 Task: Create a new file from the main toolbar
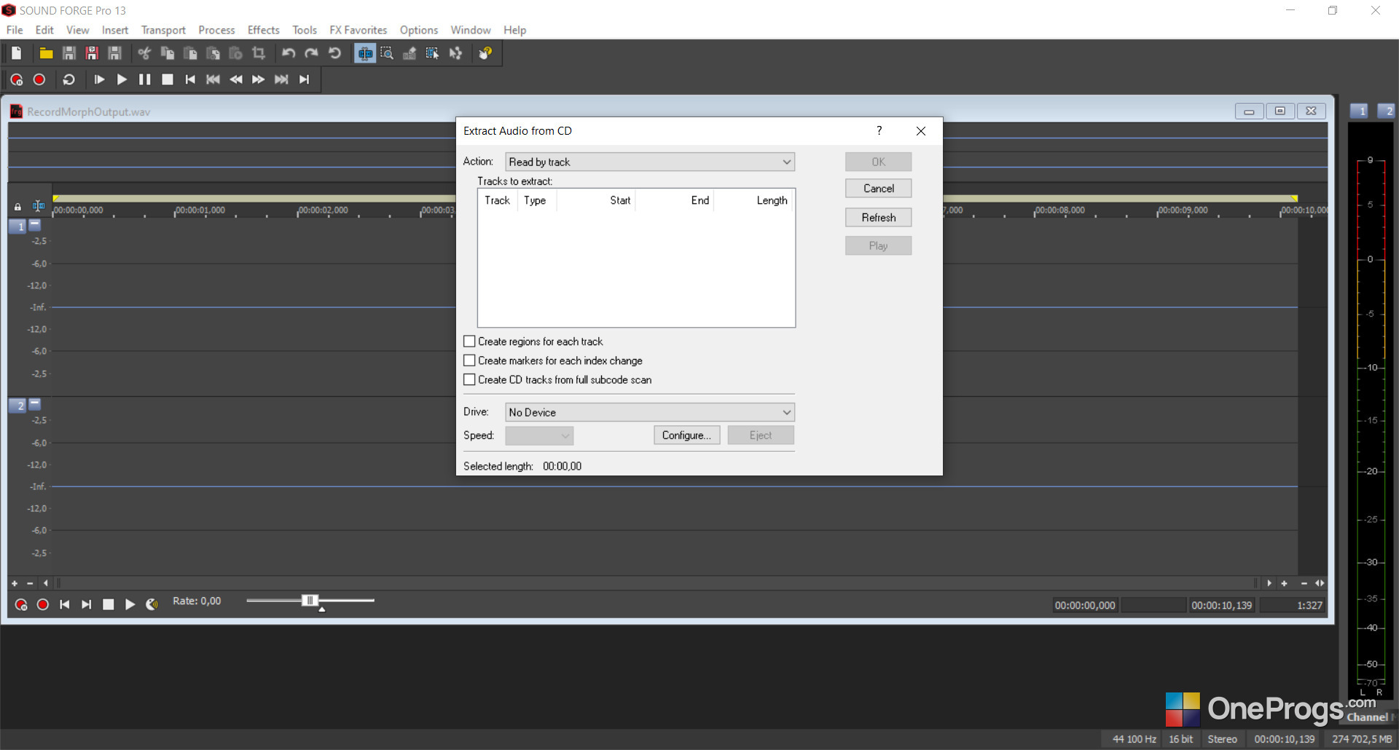click(x=17, y=53)
